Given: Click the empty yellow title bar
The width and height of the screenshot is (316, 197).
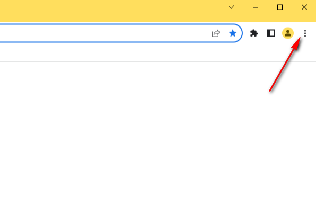Looking at the screenshot, I should (111, 10).
